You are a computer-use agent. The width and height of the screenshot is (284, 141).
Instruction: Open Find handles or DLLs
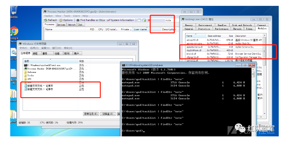coord(91,20)
